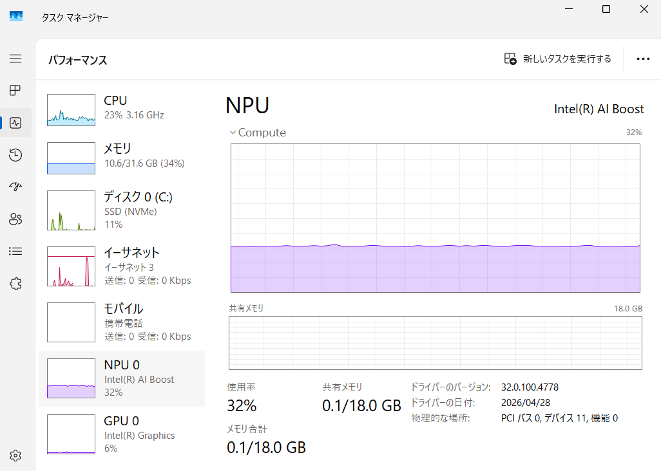This screenshot has height=471, width=661.
Task: Select the Performance page icon in sidebar
Action: 15,123
